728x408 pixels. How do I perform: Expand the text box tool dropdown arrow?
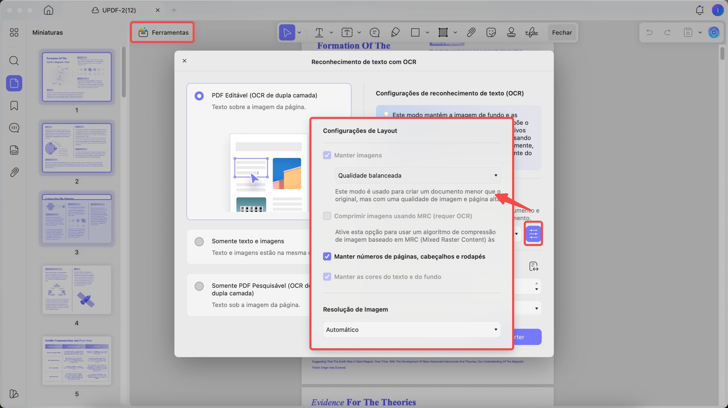pos(359,32)
